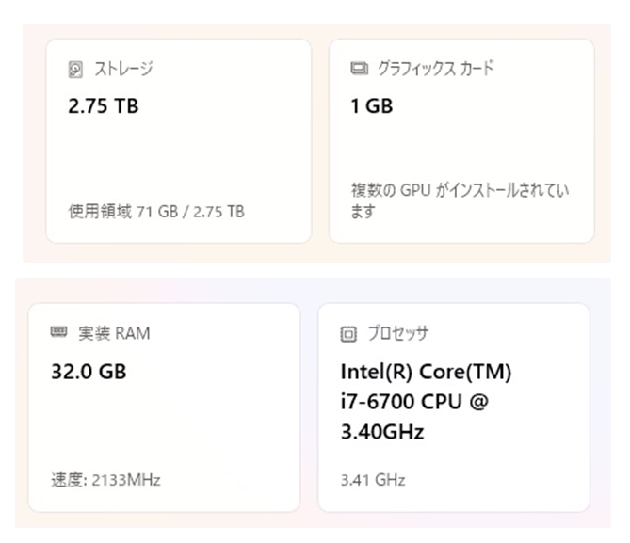This screenshot has width=630, height=543.
Task: Click the 使用領域 71 GB usage text
Action: point(155,212)
